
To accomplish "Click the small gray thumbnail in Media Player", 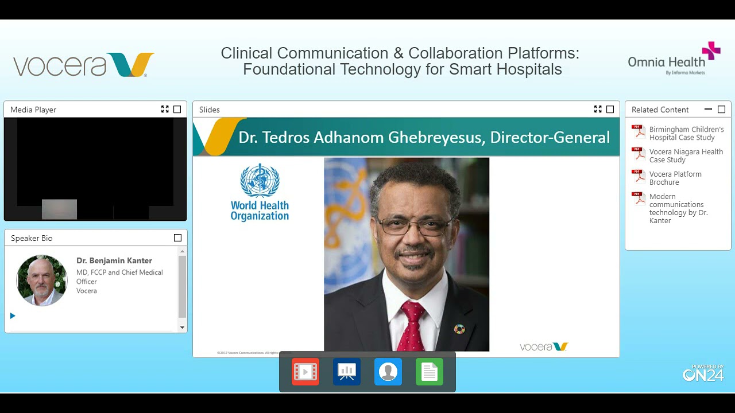I will tap(59, 209).
